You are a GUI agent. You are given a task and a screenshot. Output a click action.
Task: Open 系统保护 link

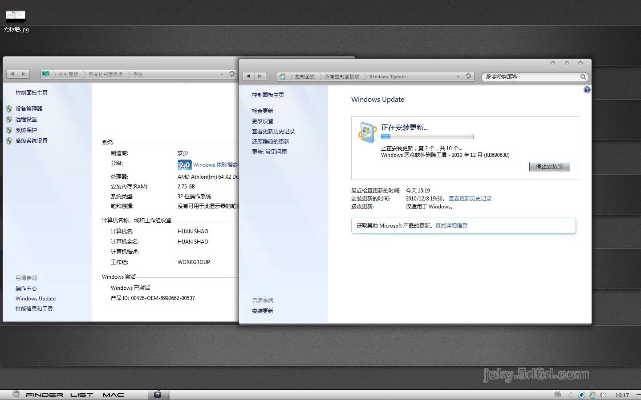26,130
